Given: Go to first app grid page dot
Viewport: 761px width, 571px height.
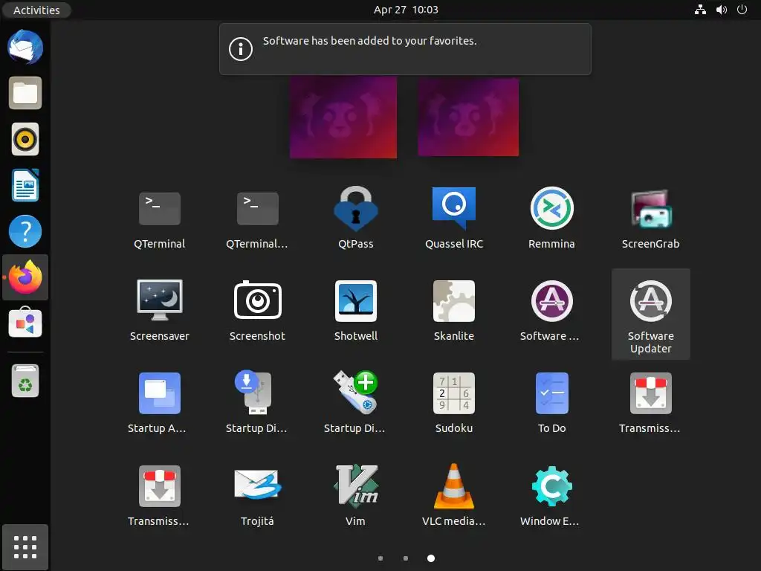Looking at the screenshot, I should coord(380,558).
